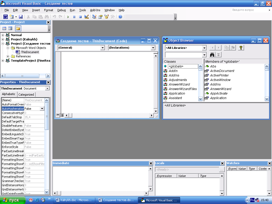Viewport: 272px width, 204px height.
Task: Open the AutoHyphenation value dropdown
Action: click(x=42, y=109)
